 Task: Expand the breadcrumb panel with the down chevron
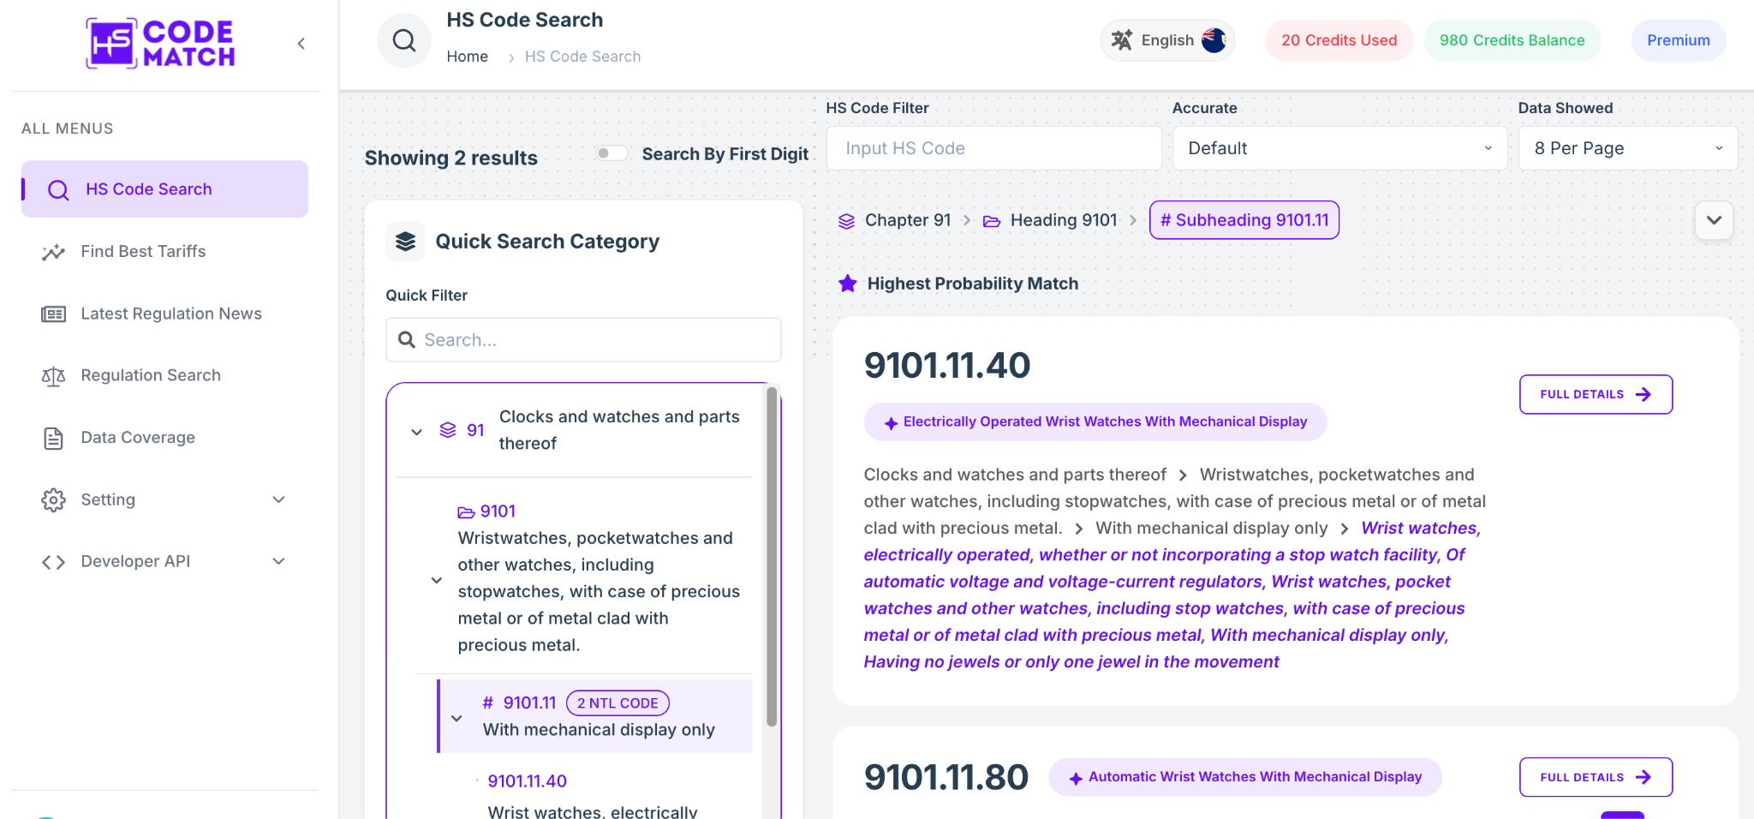1714,220
